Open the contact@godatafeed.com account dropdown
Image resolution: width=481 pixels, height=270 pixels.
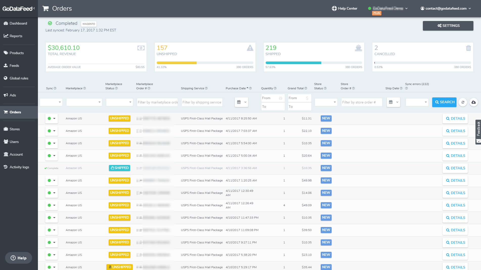(446, 8)
